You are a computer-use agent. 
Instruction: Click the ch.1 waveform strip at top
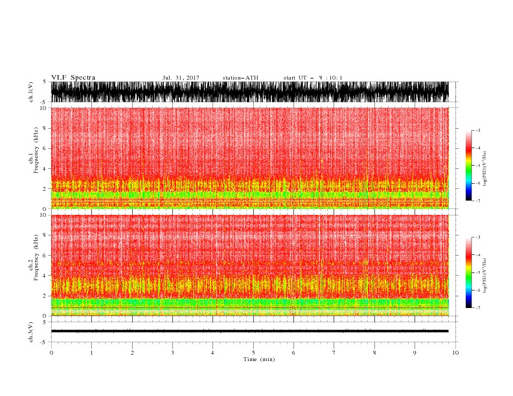coord(249,92)
